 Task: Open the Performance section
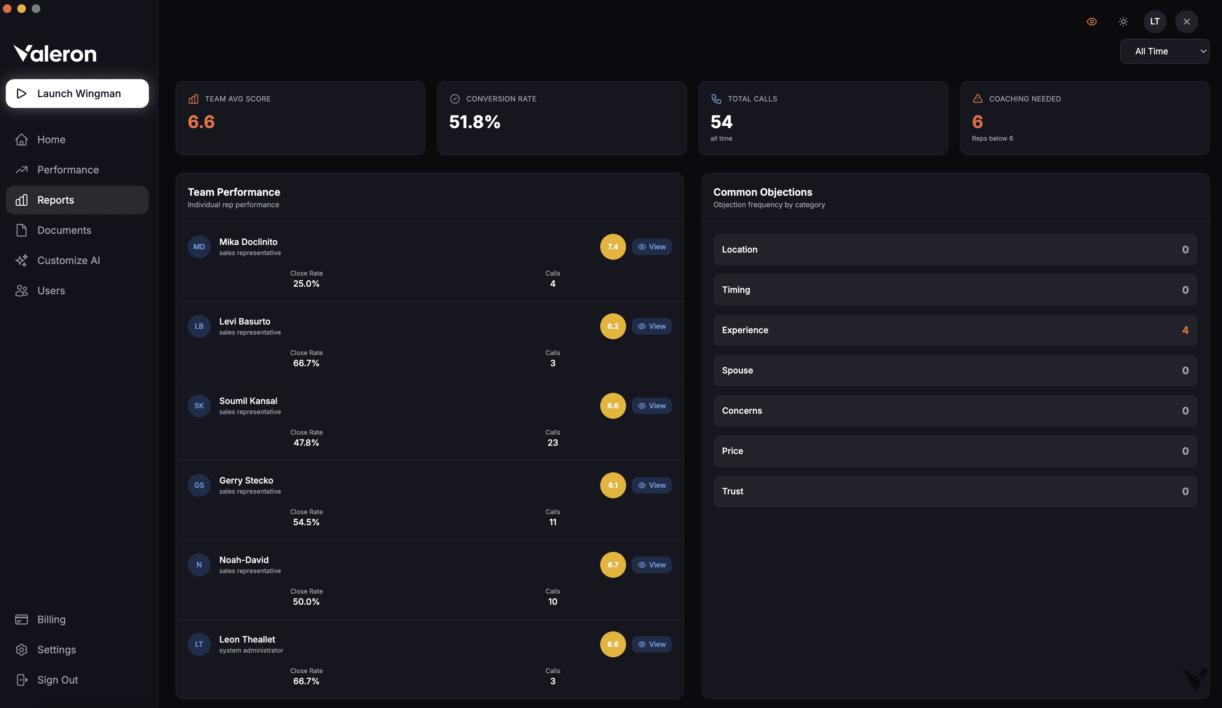pyautogui.click(x=68, y=170)
